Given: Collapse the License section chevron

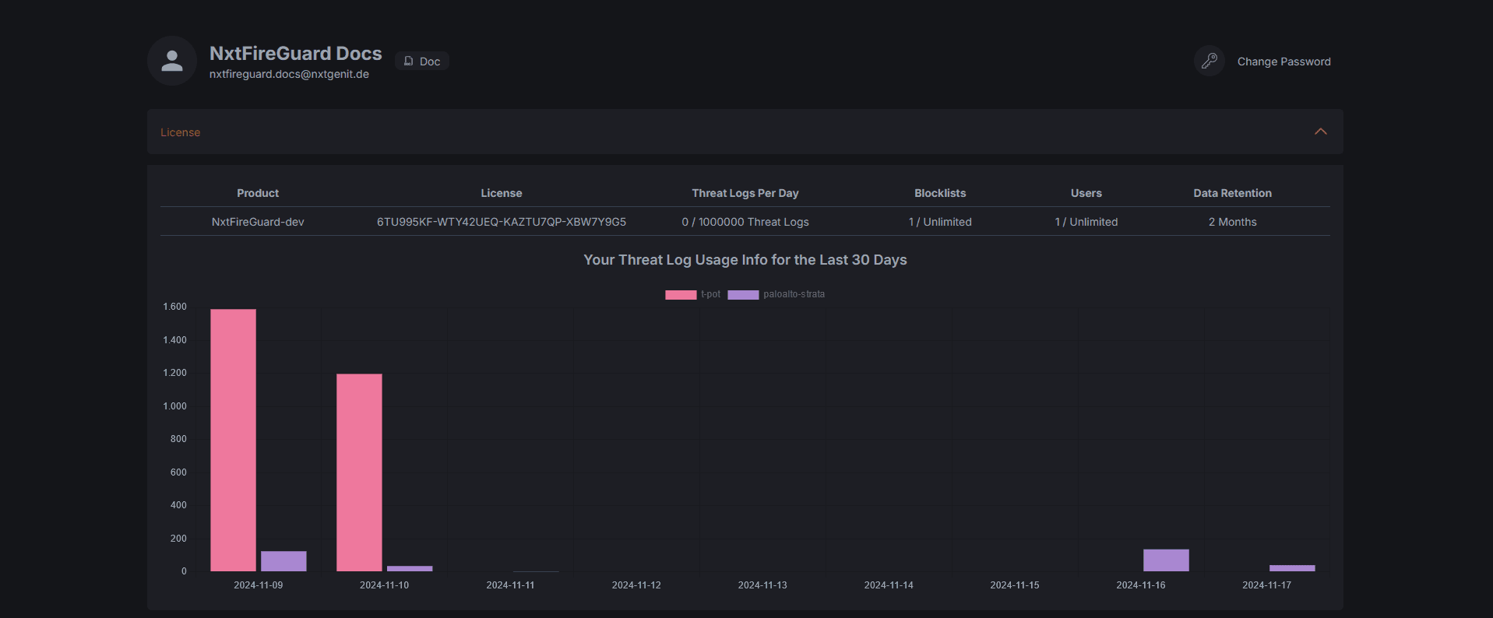Looking at the screenshot, I should tap(1320, 132).
